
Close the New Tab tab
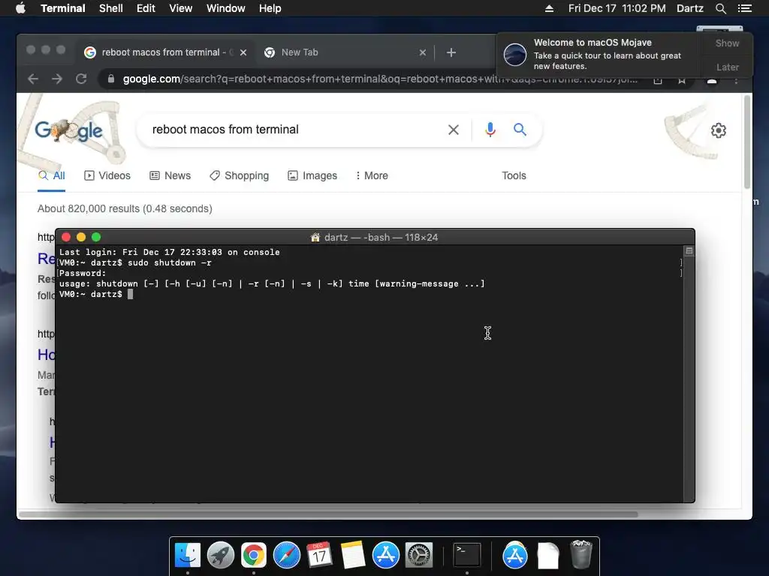point(423,52)
